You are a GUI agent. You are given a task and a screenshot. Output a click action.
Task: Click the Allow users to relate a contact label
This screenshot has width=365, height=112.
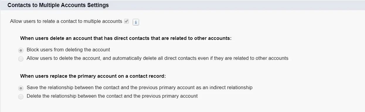click(66, 21)
